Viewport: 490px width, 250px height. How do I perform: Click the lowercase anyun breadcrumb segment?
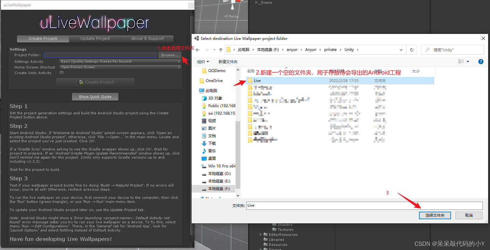point(292,50)
